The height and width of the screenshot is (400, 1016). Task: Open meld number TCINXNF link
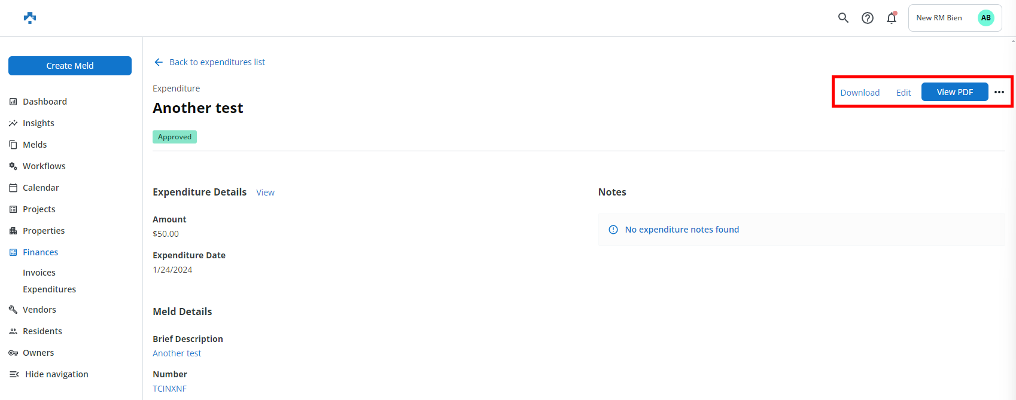click(169, 389)
